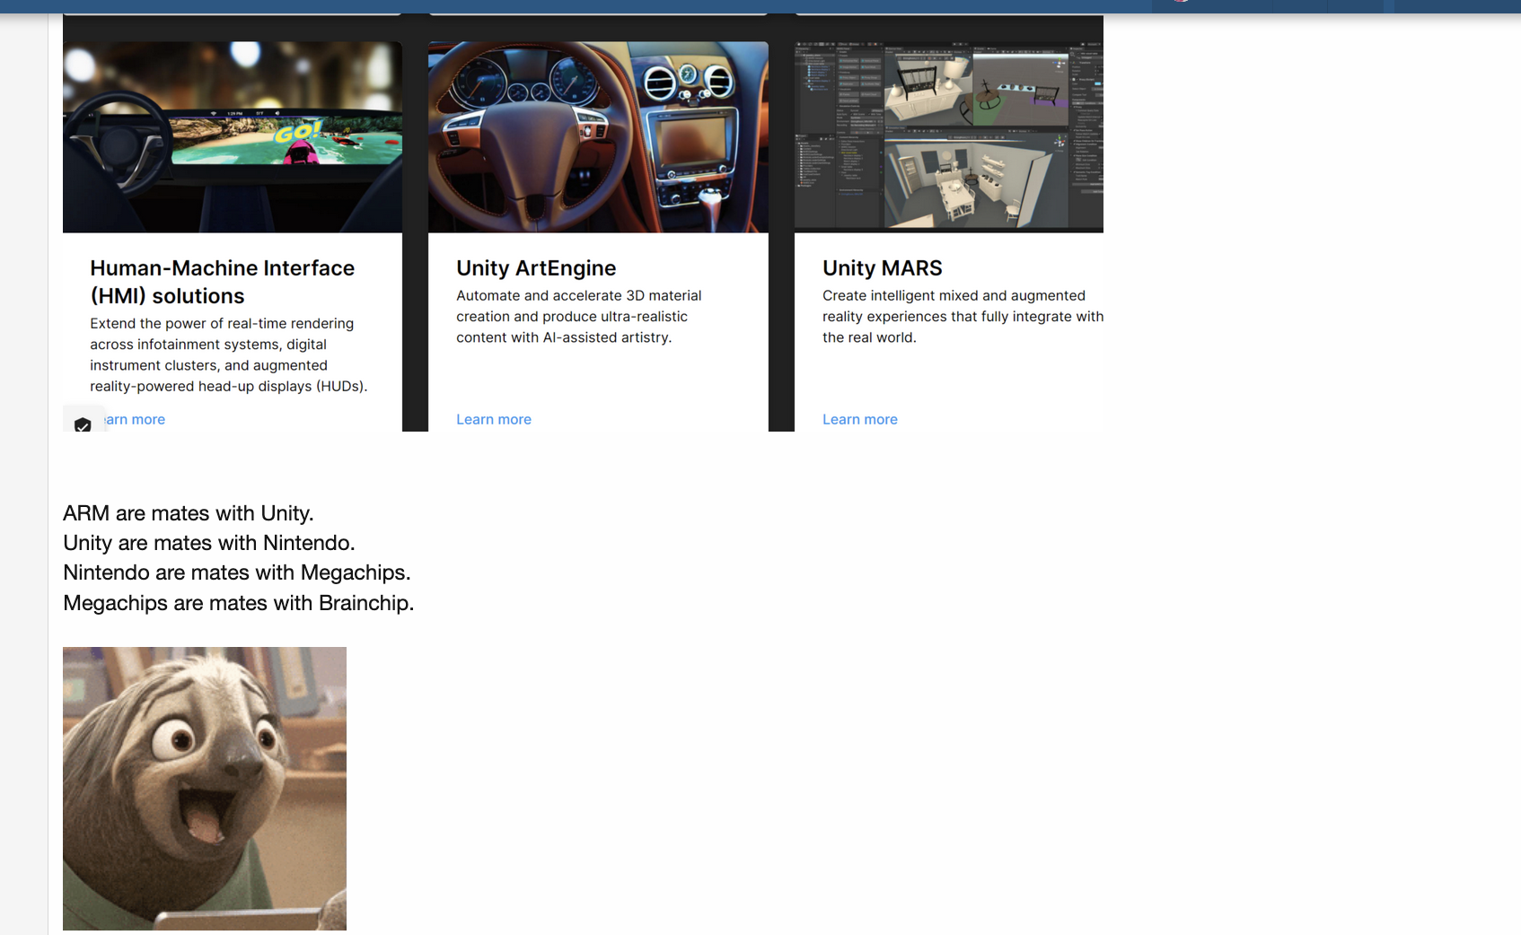Click the 'Automate and accelerate 3D material' description
The height and width of the screenshot is (935, 1521).
(579, 317)
